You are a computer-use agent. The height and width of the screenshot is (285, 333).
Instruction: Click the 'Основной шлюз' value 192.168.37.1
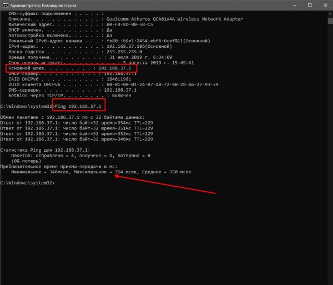tap(115, 68)
